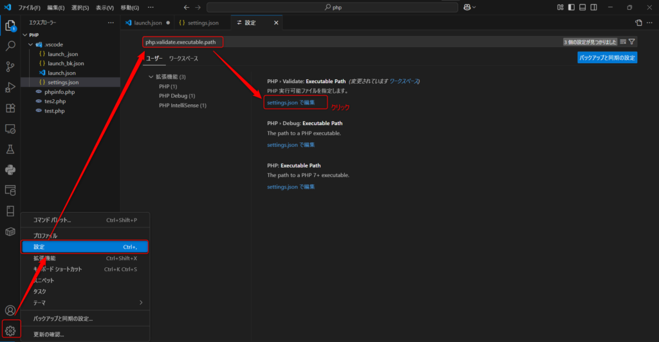Choose キーボード ショートカット menu entry
This screenshot has width=659, height=342.
pyautogui.click(x=86, y=269)
